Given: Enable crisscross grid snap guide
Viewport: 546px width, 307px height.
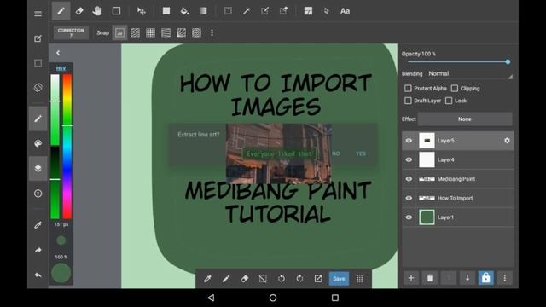Looking at the screenshot, I should click(x=150, y=32).
